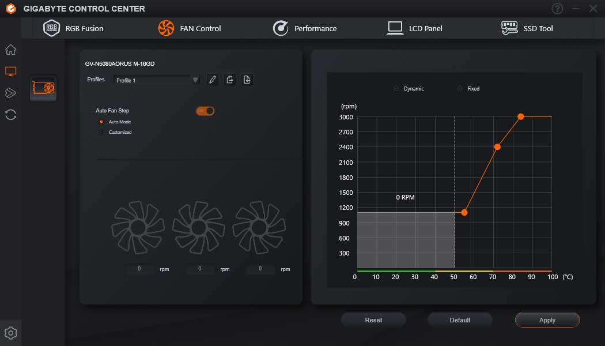Viewport: 605px width, 346px height.
Task: Import a profile with the import file icon
Action: [x=247, y=79]
